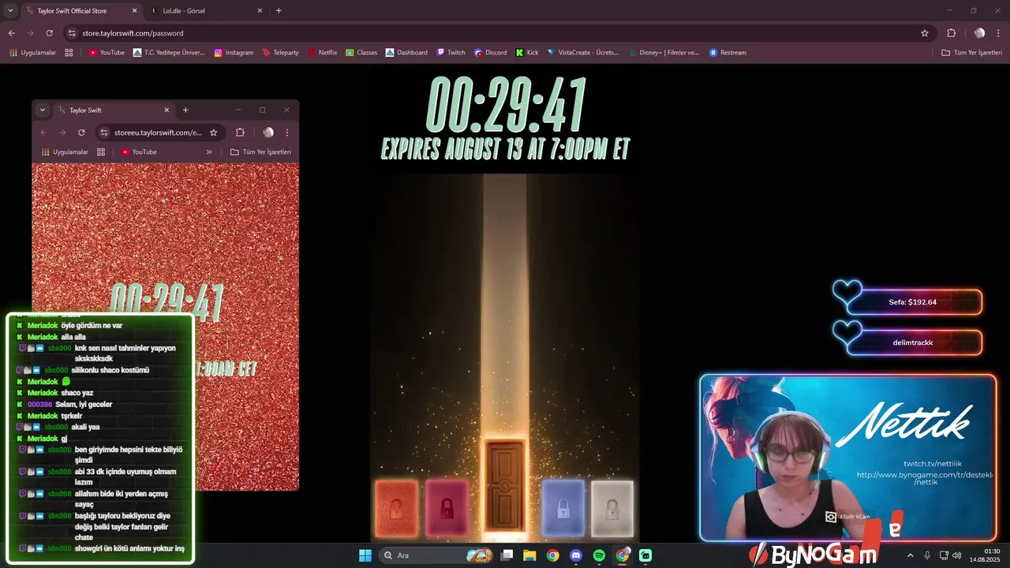Open the Teleparty bookmark
This screenshot has width=1010, height=568.
[281, 53]
